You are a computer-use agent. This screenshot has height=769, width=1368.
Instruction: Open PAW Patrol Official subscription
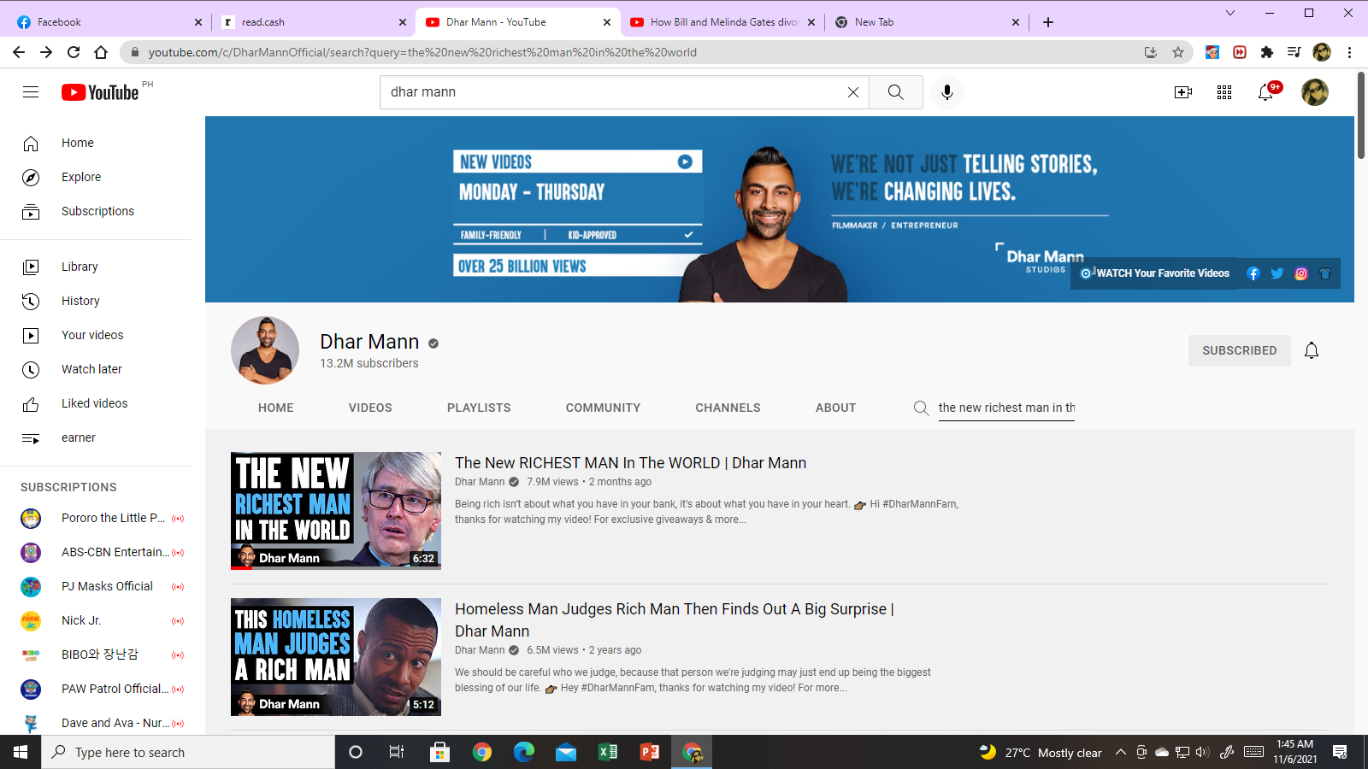[x=103, y=689]
